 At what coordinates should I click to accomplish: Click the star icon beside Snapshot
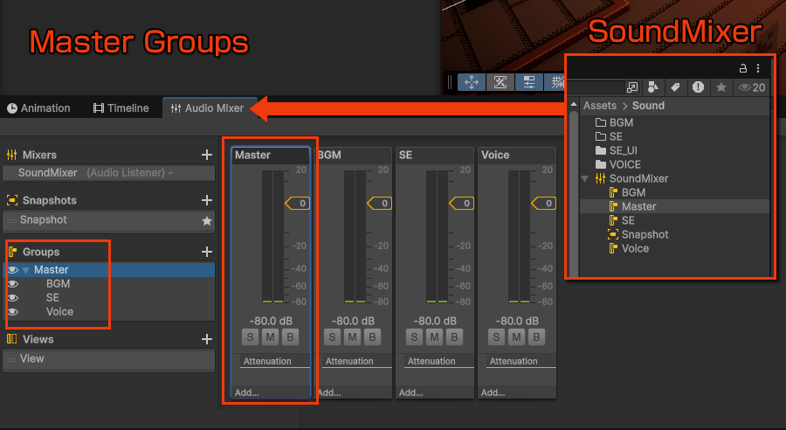207,221
